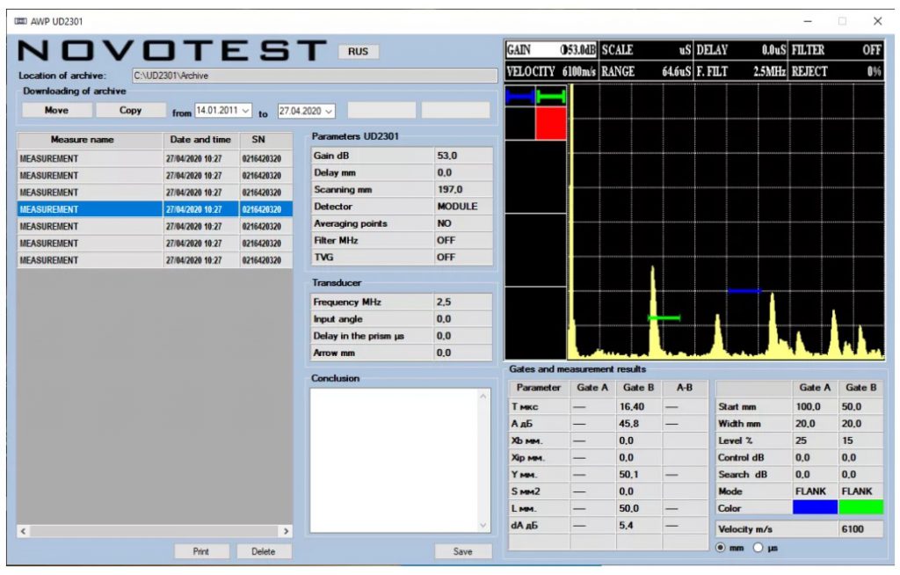Click the Frequency MHz value 2,5

coord(462,302)
